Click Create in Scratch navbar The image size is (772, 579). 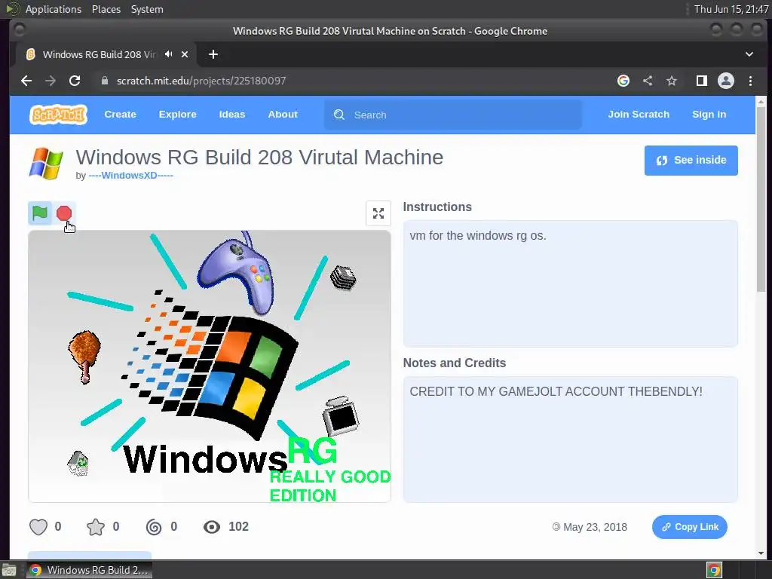[120, 115]
